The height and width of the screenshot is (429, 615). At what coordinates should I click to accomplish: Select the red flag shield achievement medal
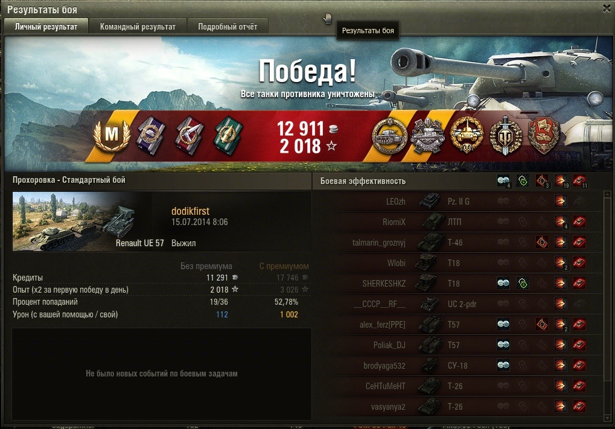pos(544,136)
